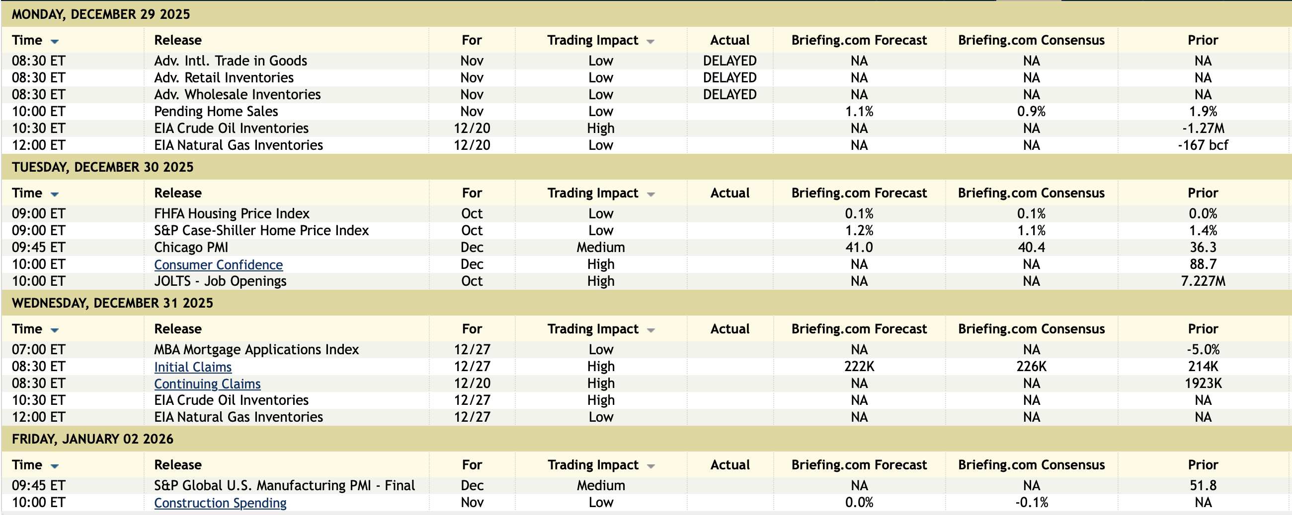Click the JOLTS - Job Openings release name
The height and width of the screenshot is (515, 1292).
(x=220, y=281)
